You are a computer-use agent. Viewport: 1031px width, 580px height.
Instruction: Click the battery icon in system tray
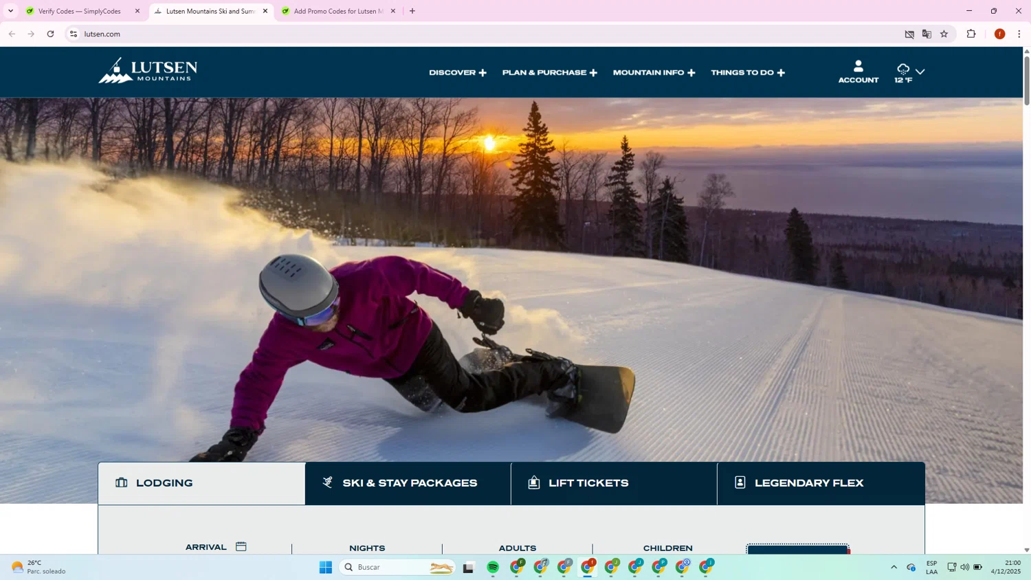point(977,567)
